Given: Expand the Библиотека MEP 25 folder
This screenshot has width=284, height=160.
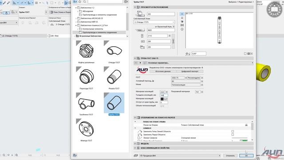Looking at the screenshot, I should (x=76, y=22).
